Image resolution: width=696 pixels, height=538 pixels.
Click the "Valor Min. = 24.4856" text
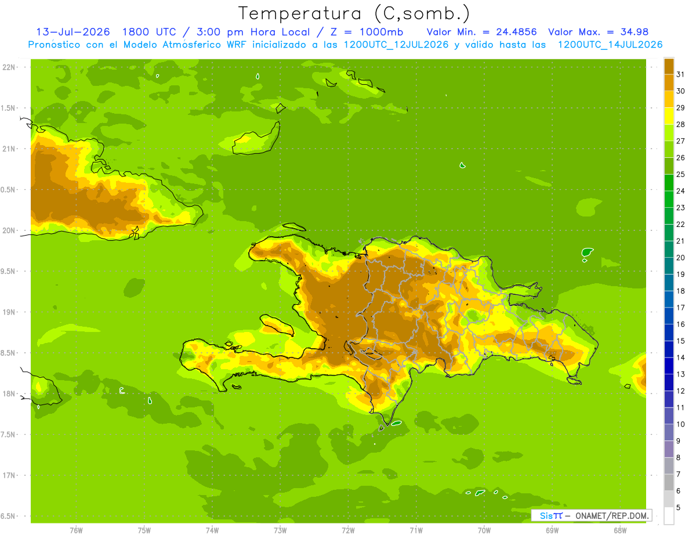[482, 32]
